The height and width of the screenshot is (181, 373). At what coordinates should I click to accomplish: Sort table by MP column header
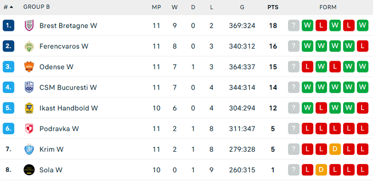(x=156, y=7)
